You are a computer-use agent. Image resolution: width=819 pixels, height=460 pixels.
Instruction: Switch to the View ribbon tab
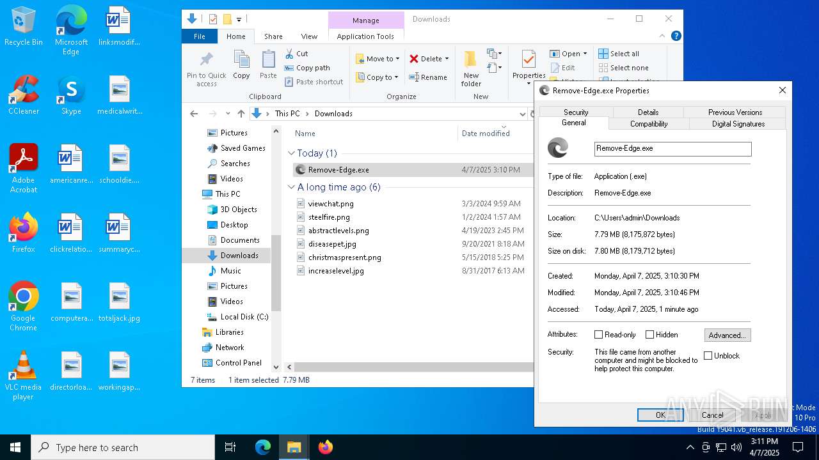pos(309,36)
